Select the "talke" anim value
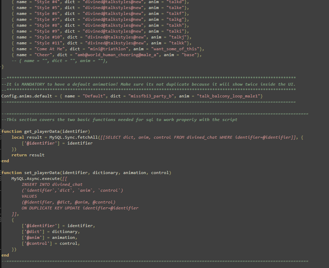Image resolution: width=329 pixels, height=268 pixels. pos(175,8)
